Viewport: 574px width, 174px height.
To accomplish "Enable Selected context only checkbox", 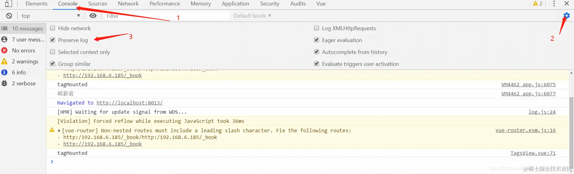I will point(52,52).
